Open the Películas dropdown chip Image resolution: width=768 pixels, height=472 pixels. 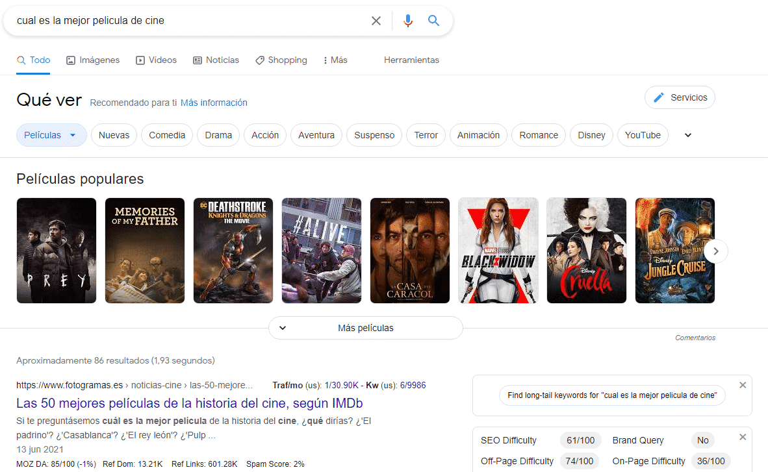[51, 135]
